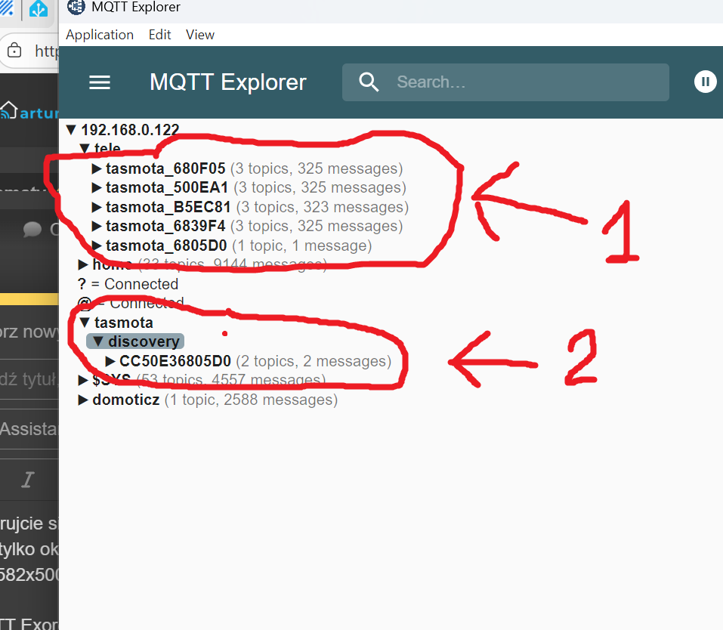Click the speech bubble icon in the left page
This screenshot has height=630, width=723.
coord(32,229)
